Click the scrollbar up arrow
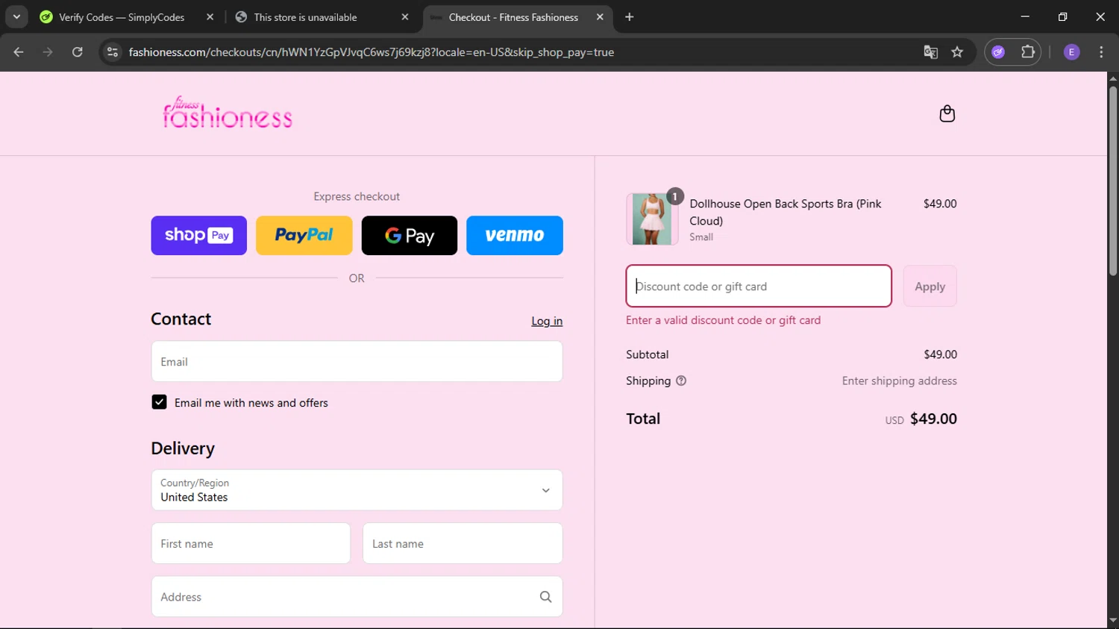The width and height of the screenshot is (1119, 629). [1112, 78]
